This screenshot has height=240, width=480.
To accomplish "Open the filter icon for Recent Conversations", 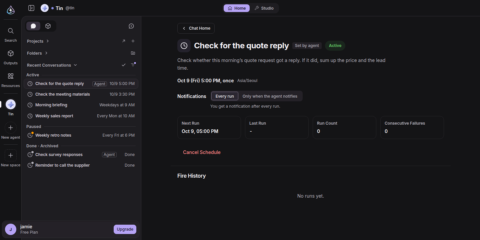I will click(x=133, y=65).
